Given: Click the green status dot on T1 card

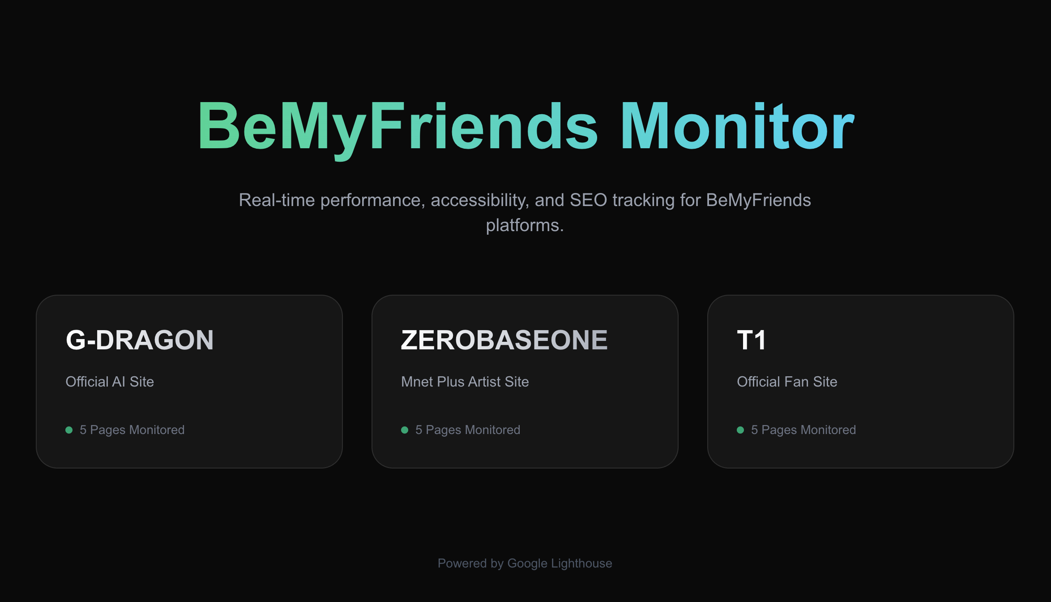Looking at the screenshot, I should pyautogui.click(x=740, y=430).
